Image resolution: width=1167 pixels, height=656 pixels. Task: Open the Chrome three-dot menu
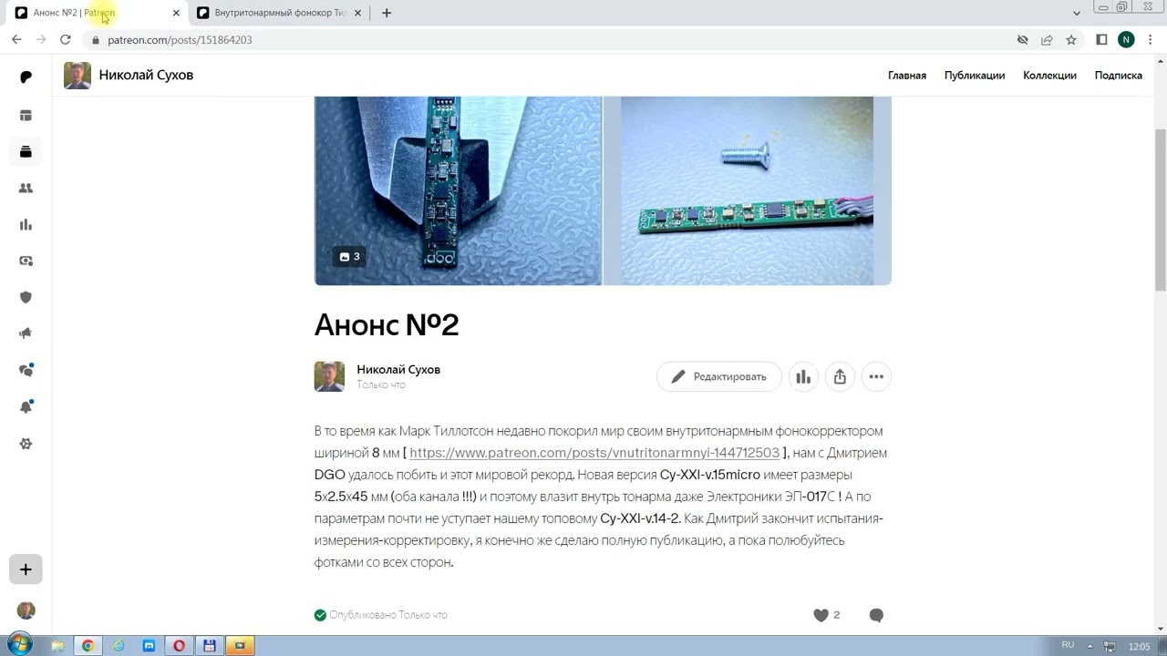[x=1152, y=40]
